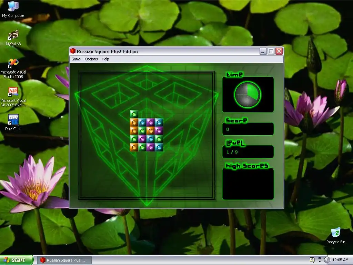
Task: Click the green block at the right end of the fourth row
Action: tap(159, 139)
